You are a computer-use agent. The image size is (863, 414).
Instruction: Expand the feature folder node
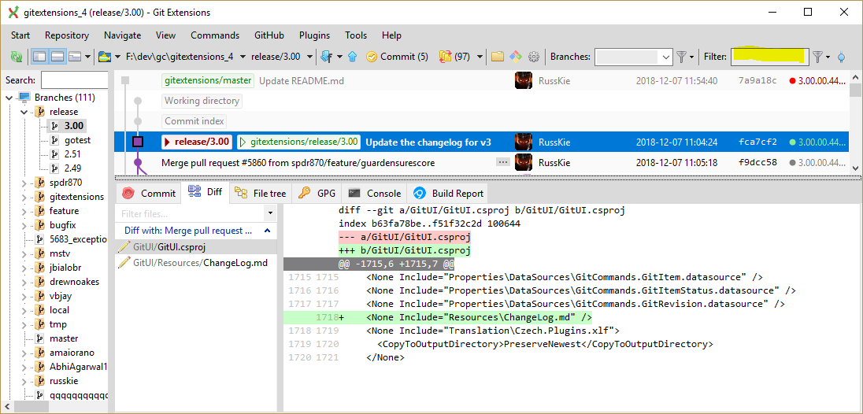24,211
